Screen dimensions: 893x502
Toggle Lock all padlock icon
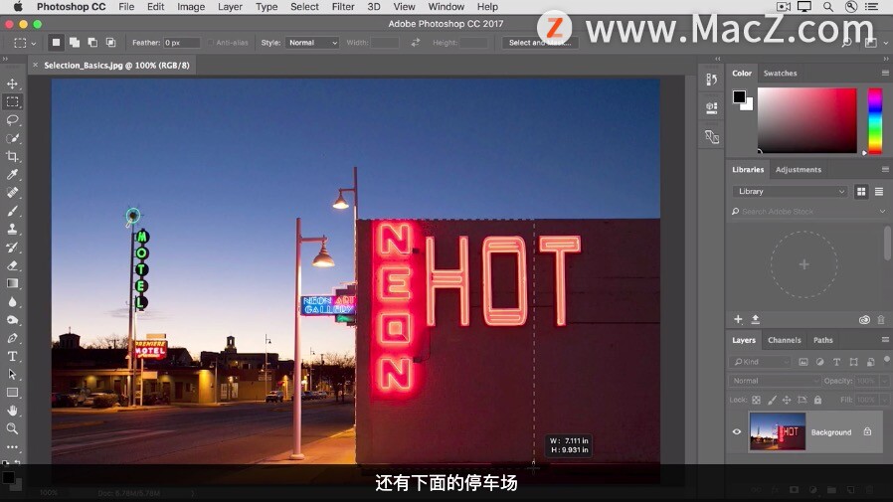(817, 400)
